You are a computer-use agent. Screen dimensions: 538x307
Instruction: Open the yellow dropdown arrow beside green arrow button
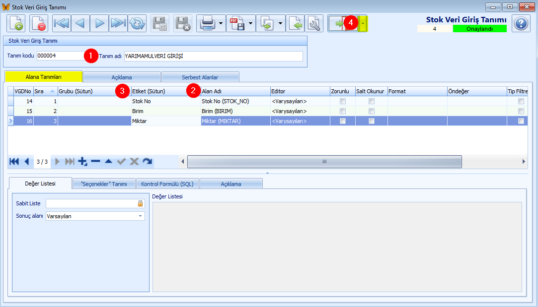(x=363, y=23)
